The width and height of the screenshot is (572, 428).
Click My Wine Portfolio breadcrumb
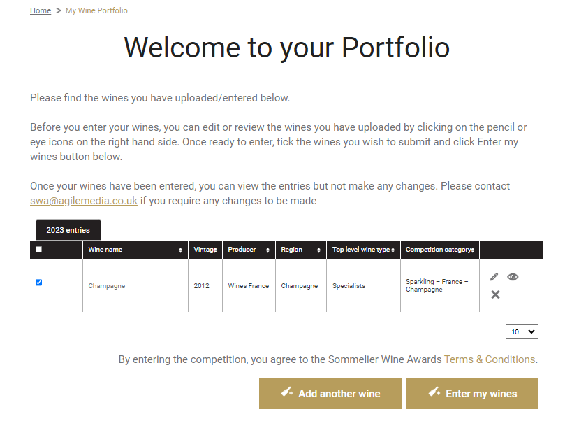[96, 10]
